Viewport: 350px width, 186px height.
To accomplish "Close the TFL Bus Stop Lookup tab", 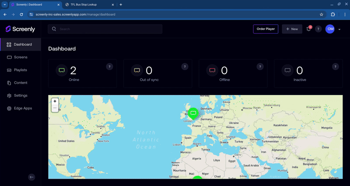I will pyautogui.click(x=113, y=4).
